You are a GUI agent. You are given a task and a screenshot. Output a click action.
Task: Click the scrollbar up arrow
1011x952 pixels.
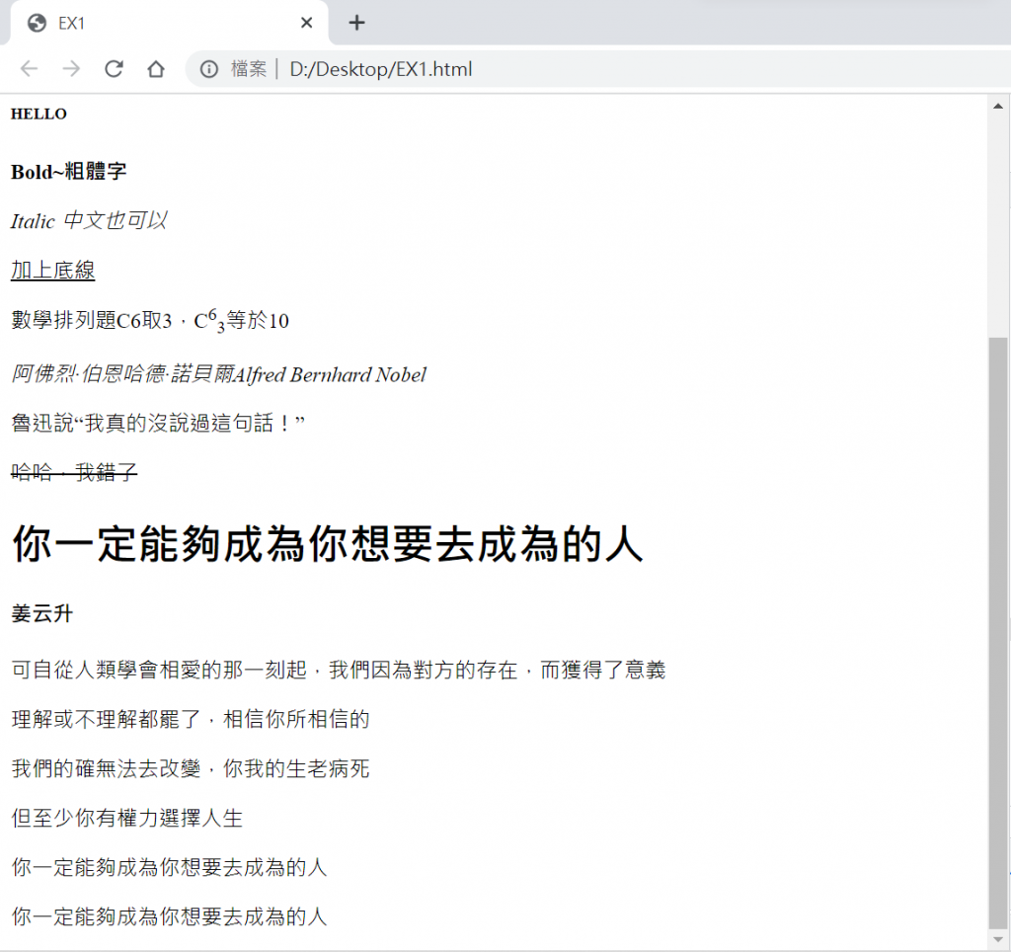pos(998,107)
